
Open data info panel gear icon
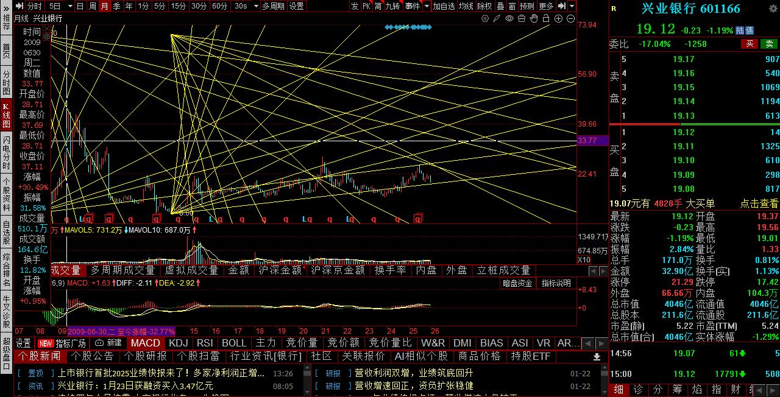47,37
